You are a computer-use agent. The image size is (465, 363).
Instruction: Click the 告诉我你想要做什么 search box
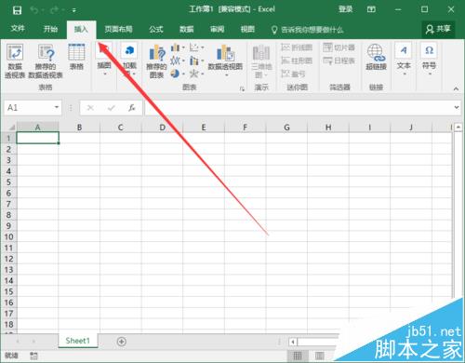[308, 30]
